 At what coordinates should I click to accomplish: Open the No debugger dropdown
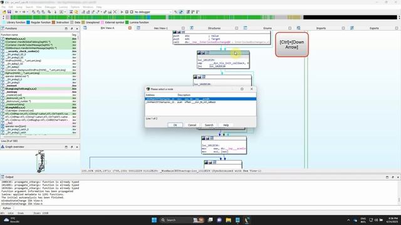tap(153, 12)
